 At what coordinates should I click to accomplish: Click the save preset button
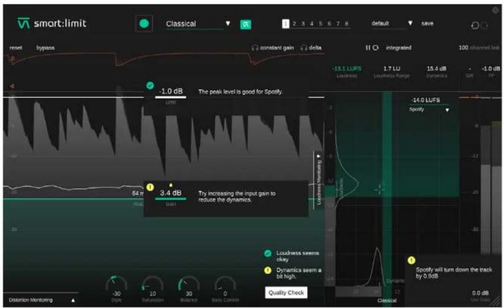point(427,23)
